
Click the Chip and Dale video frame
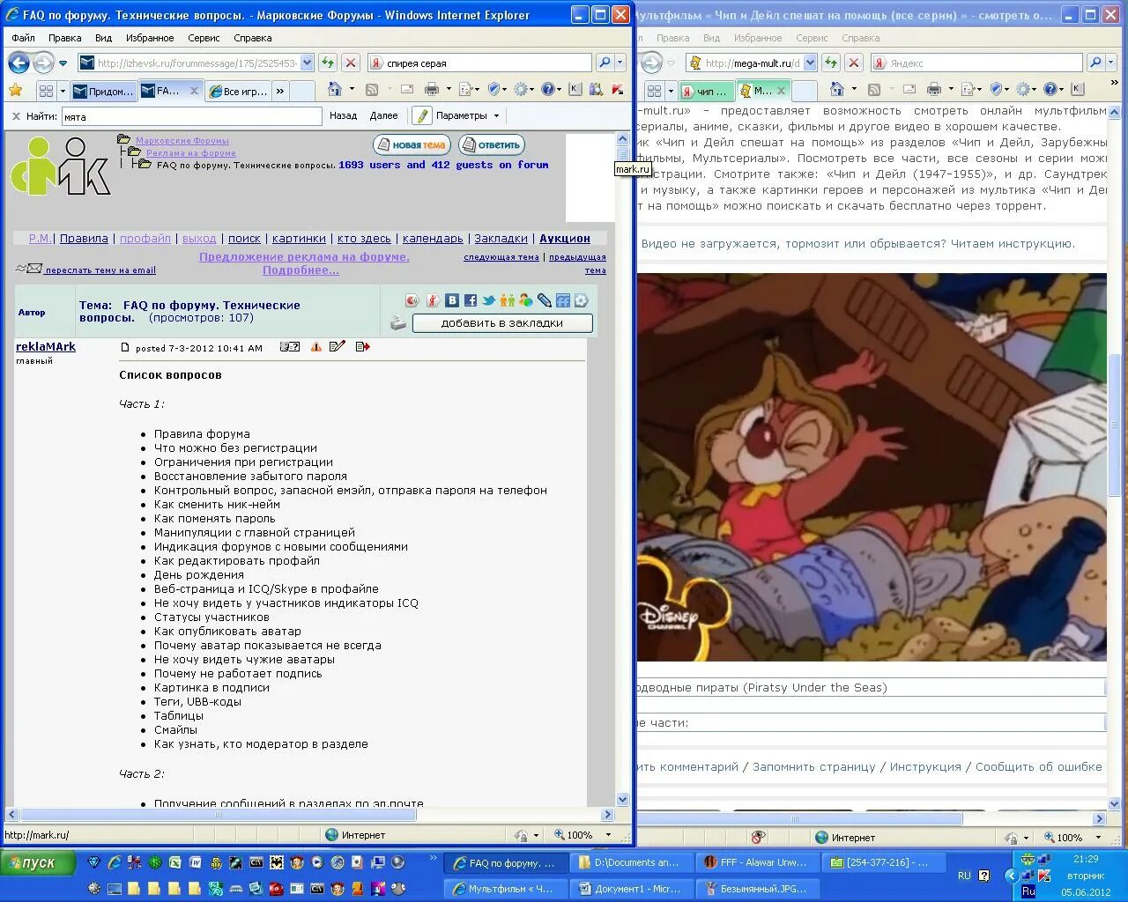(x=872, y=467)
